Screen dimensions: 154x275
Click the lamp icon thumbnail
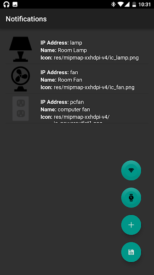[21, 49]
